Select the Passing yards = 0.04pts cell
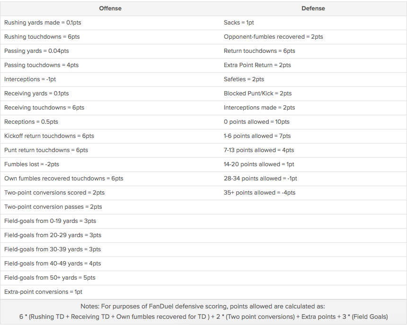Image resolution: width=407 pixels, height=325 pixels. [36, 51]
